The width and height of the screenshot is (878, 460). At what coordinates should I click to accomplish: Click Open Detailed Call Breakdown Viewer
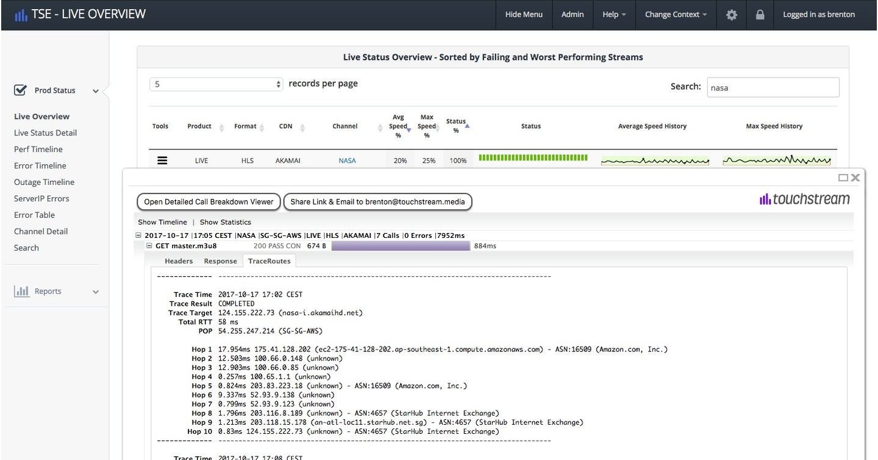click(208, 201)
